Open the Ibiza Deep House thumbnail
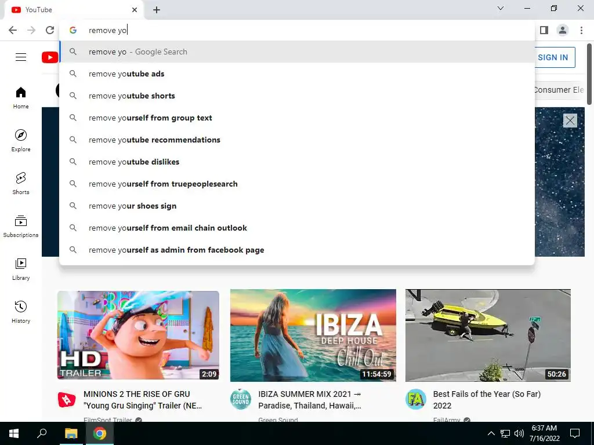Image resolution: width=594 pixels, height=445 pixels. click(313, 335)
